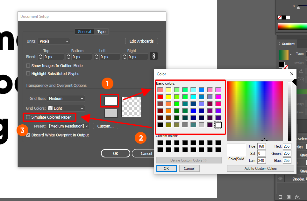The width and height of the screenshot is (307, 201).
Task: Confirm Document Setup with OK
Action: (x=116, y=153)
